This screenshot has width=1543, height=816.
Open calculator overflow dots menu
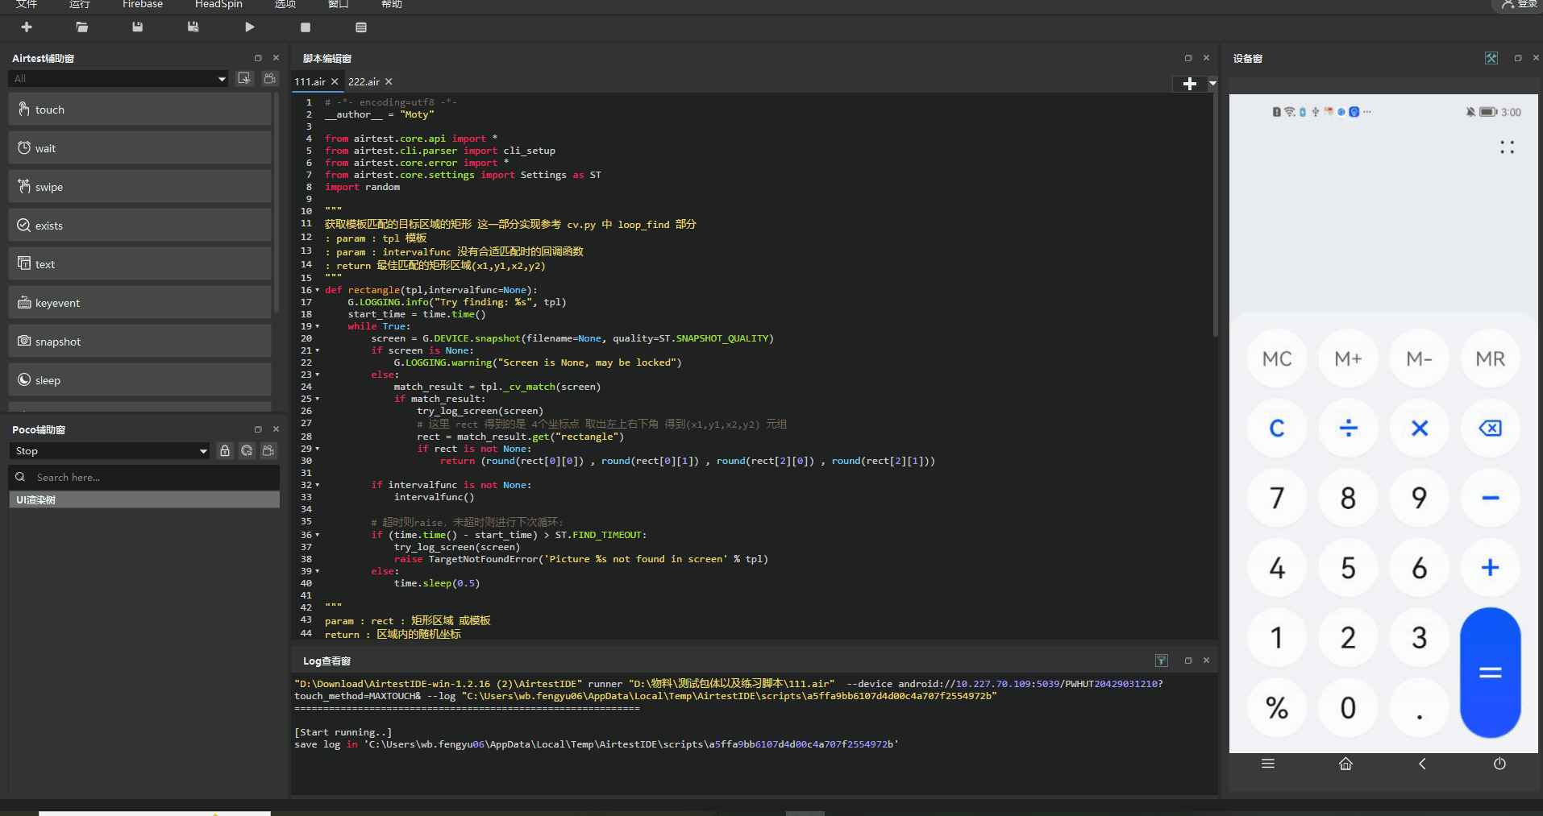[1507, 147]
